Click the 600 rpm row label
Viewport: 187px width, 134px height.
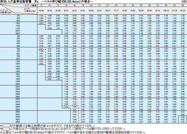click(x=18, y=49)
